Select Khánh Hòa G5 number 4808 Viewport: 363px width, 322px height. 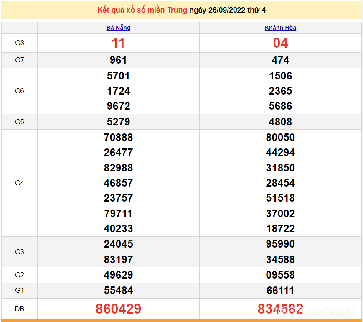[280, 122]
